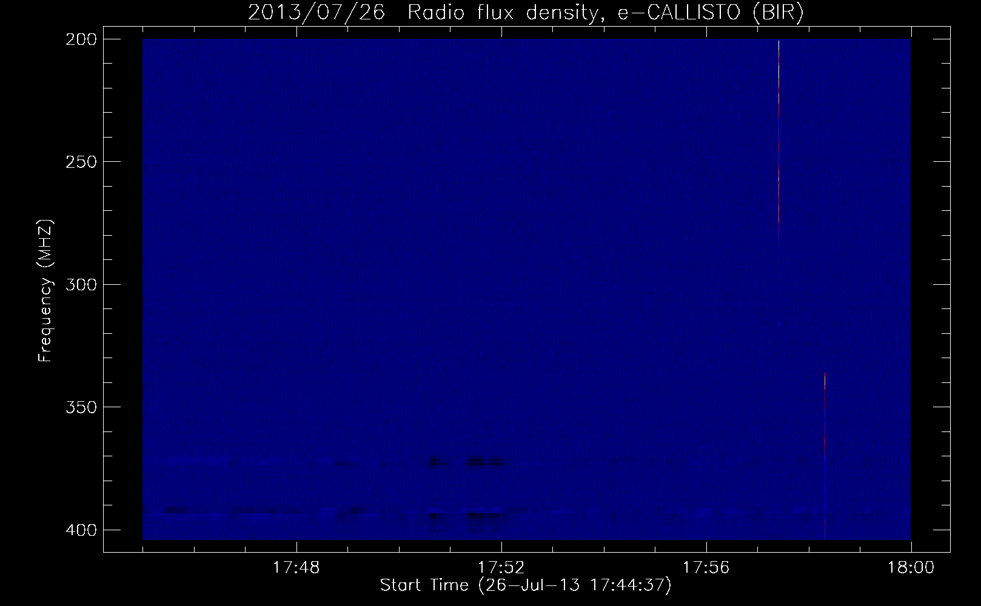Select the 'Frequency (MHZ)' axis label
Screen dimensions: 981x606
point(46,291)
